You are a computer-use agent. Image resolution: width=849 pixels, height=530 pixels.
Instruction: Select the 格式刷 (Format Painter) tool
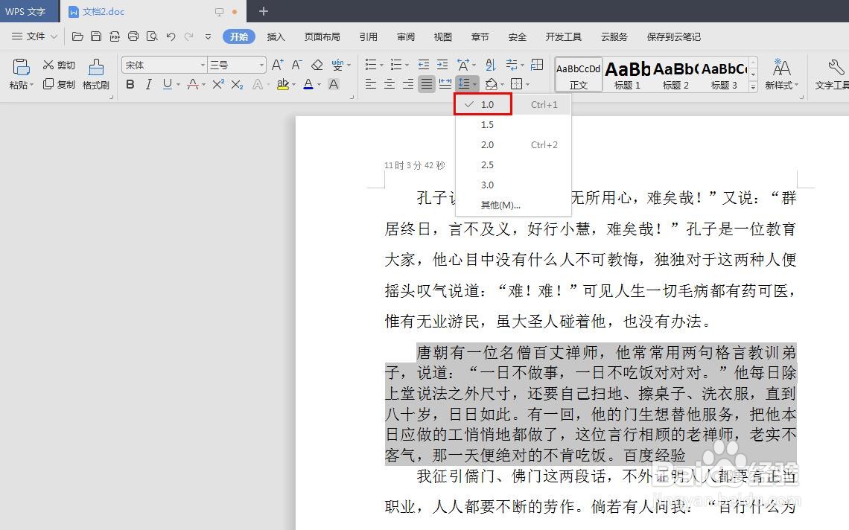click(96, 73)
